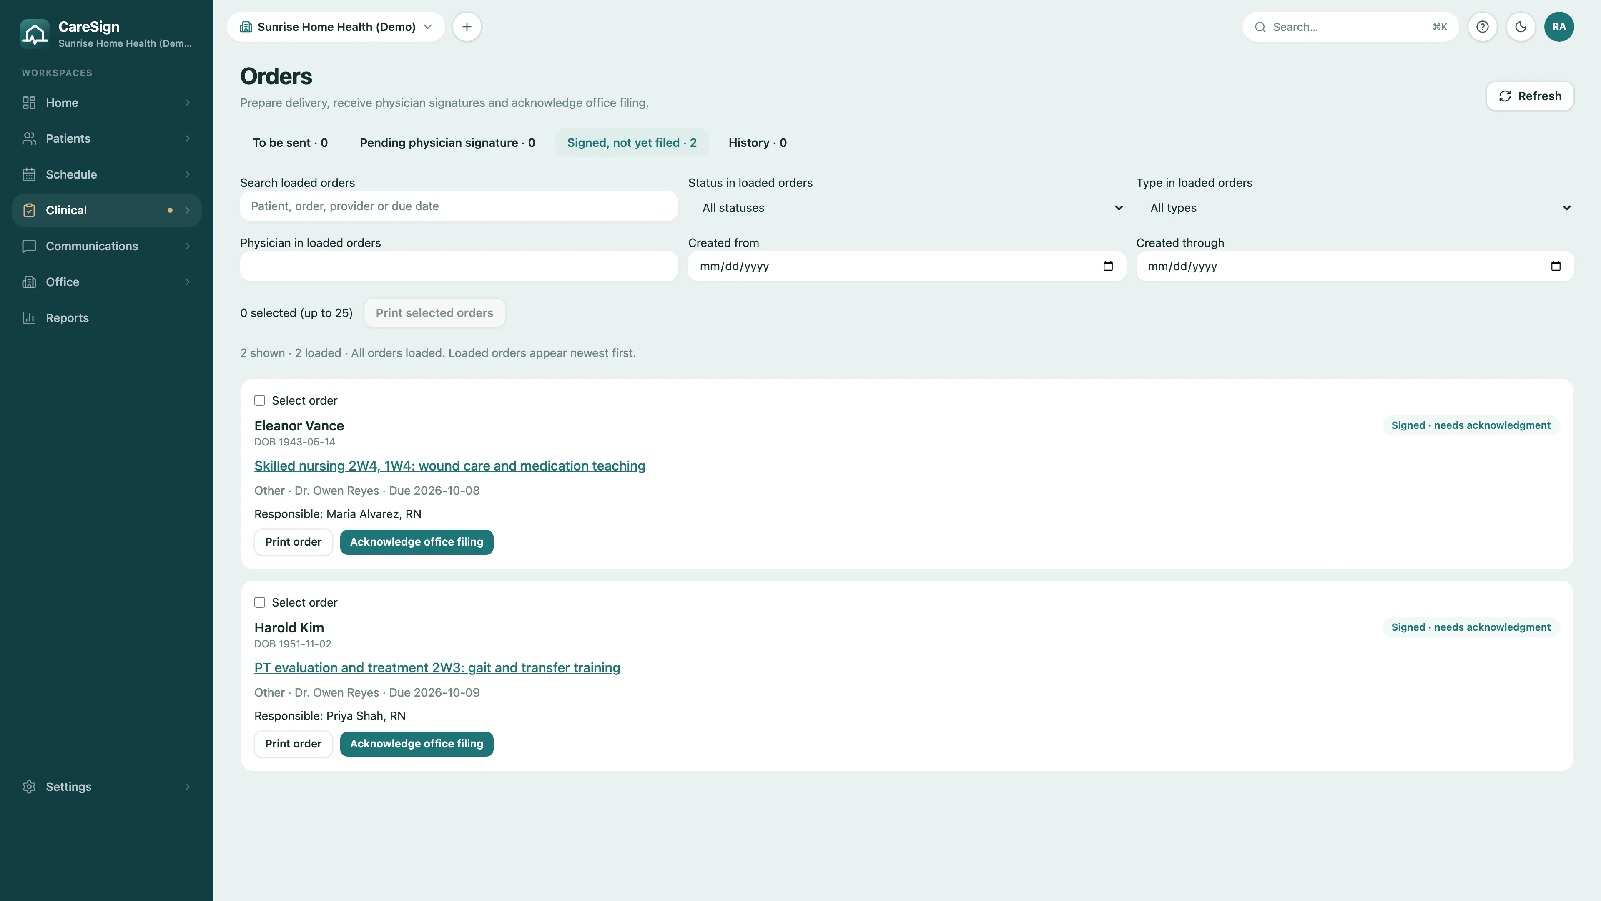
Task: Click the plus button beside organization selector
Action: (467, 27)
